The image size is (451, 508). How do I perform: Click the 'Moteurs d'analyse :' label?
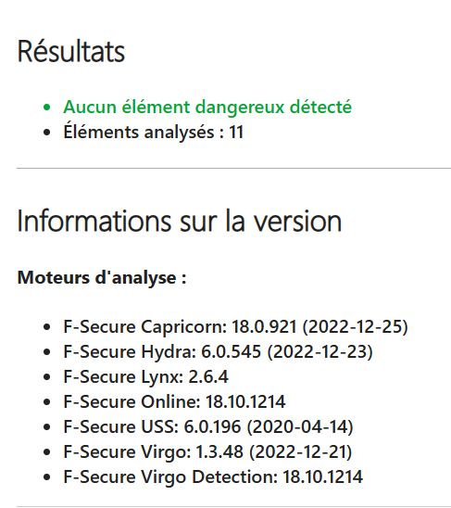tap(102, 278)
